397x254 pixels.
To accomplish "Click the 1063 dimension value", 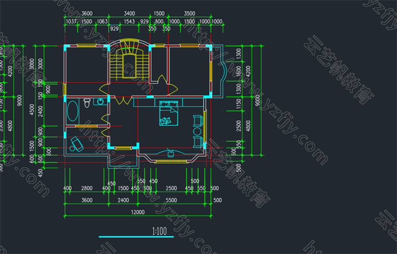I will click(x=102, y=21).
